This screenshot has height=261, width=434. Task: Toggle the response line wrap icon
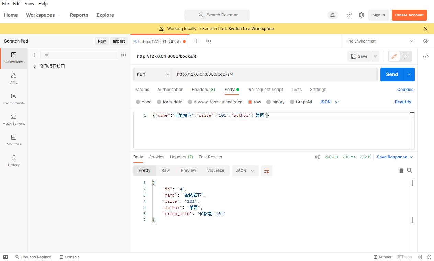(x=266, y=171)
